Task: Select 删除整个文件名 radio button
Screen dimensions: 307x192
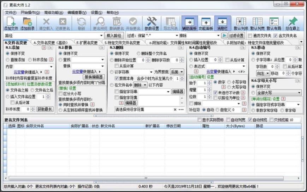Action: pyautogui.click(x=138, y=54)
